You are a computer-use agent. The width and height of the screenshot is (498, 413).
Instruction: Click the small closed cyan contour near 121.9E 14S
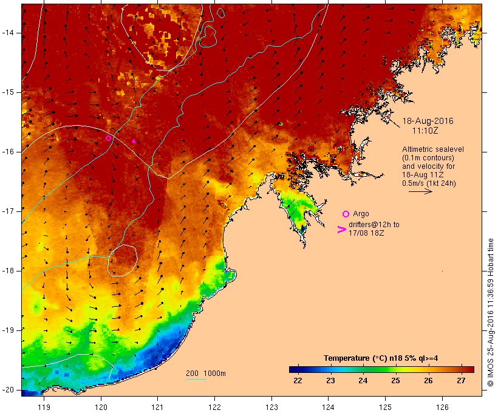[x=208, y=36]
